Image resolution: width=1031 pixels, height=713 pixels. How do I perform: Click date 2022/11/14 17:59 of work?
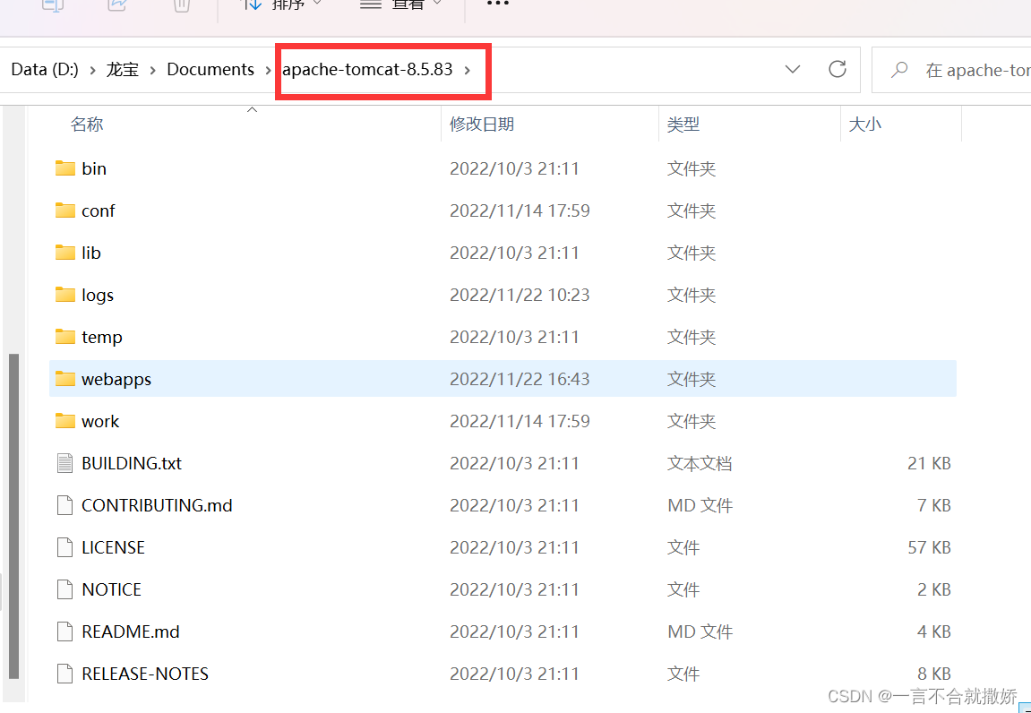pos(520,421)
